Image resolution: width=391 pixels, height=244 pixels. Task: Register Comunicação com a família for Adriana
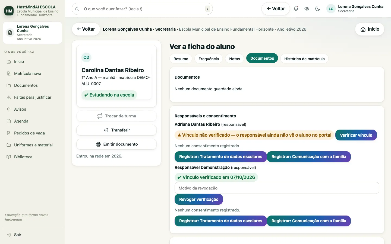tap(309, 157)
